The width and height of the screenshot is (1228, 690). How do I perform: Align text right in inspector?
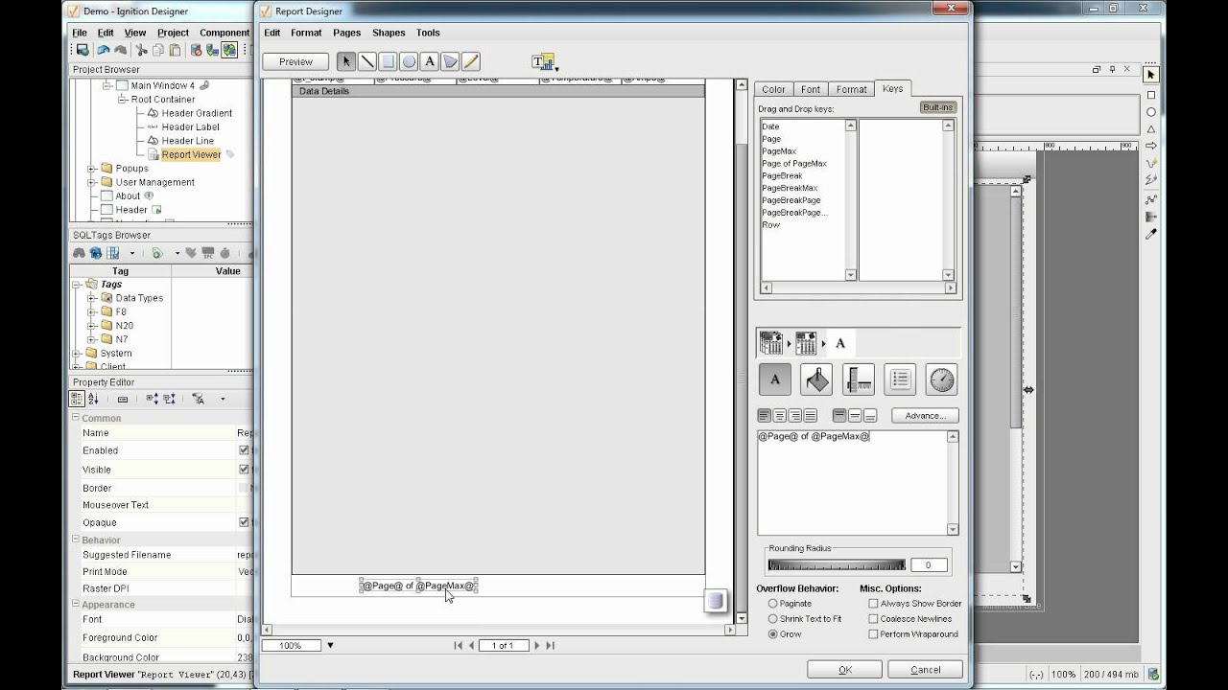tap(795, 416)
